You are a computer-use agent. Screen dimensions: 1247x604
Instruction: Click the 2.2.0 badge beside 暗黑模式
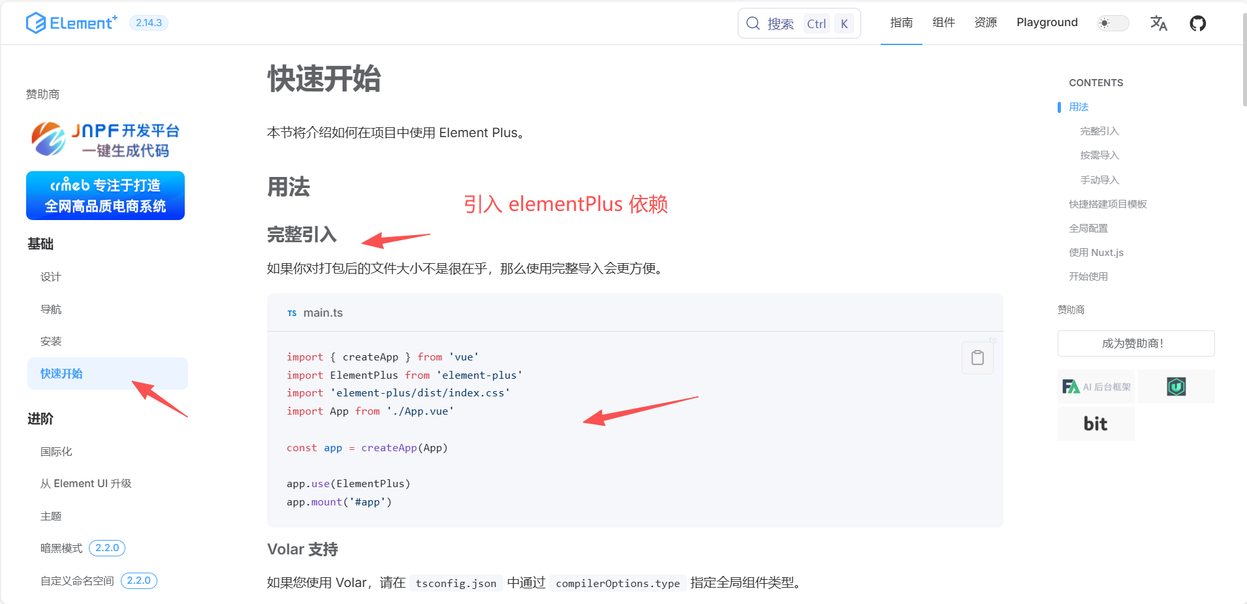click(x=107, y=548)
